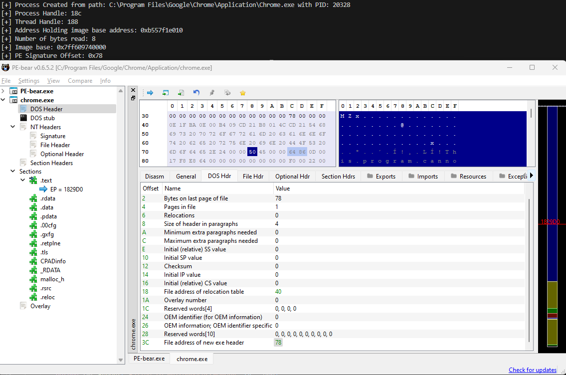Click the .rdata section puzzle icon
Image resolution: width=566 pixels, height=375 pixels.
(x=33, y=198)
